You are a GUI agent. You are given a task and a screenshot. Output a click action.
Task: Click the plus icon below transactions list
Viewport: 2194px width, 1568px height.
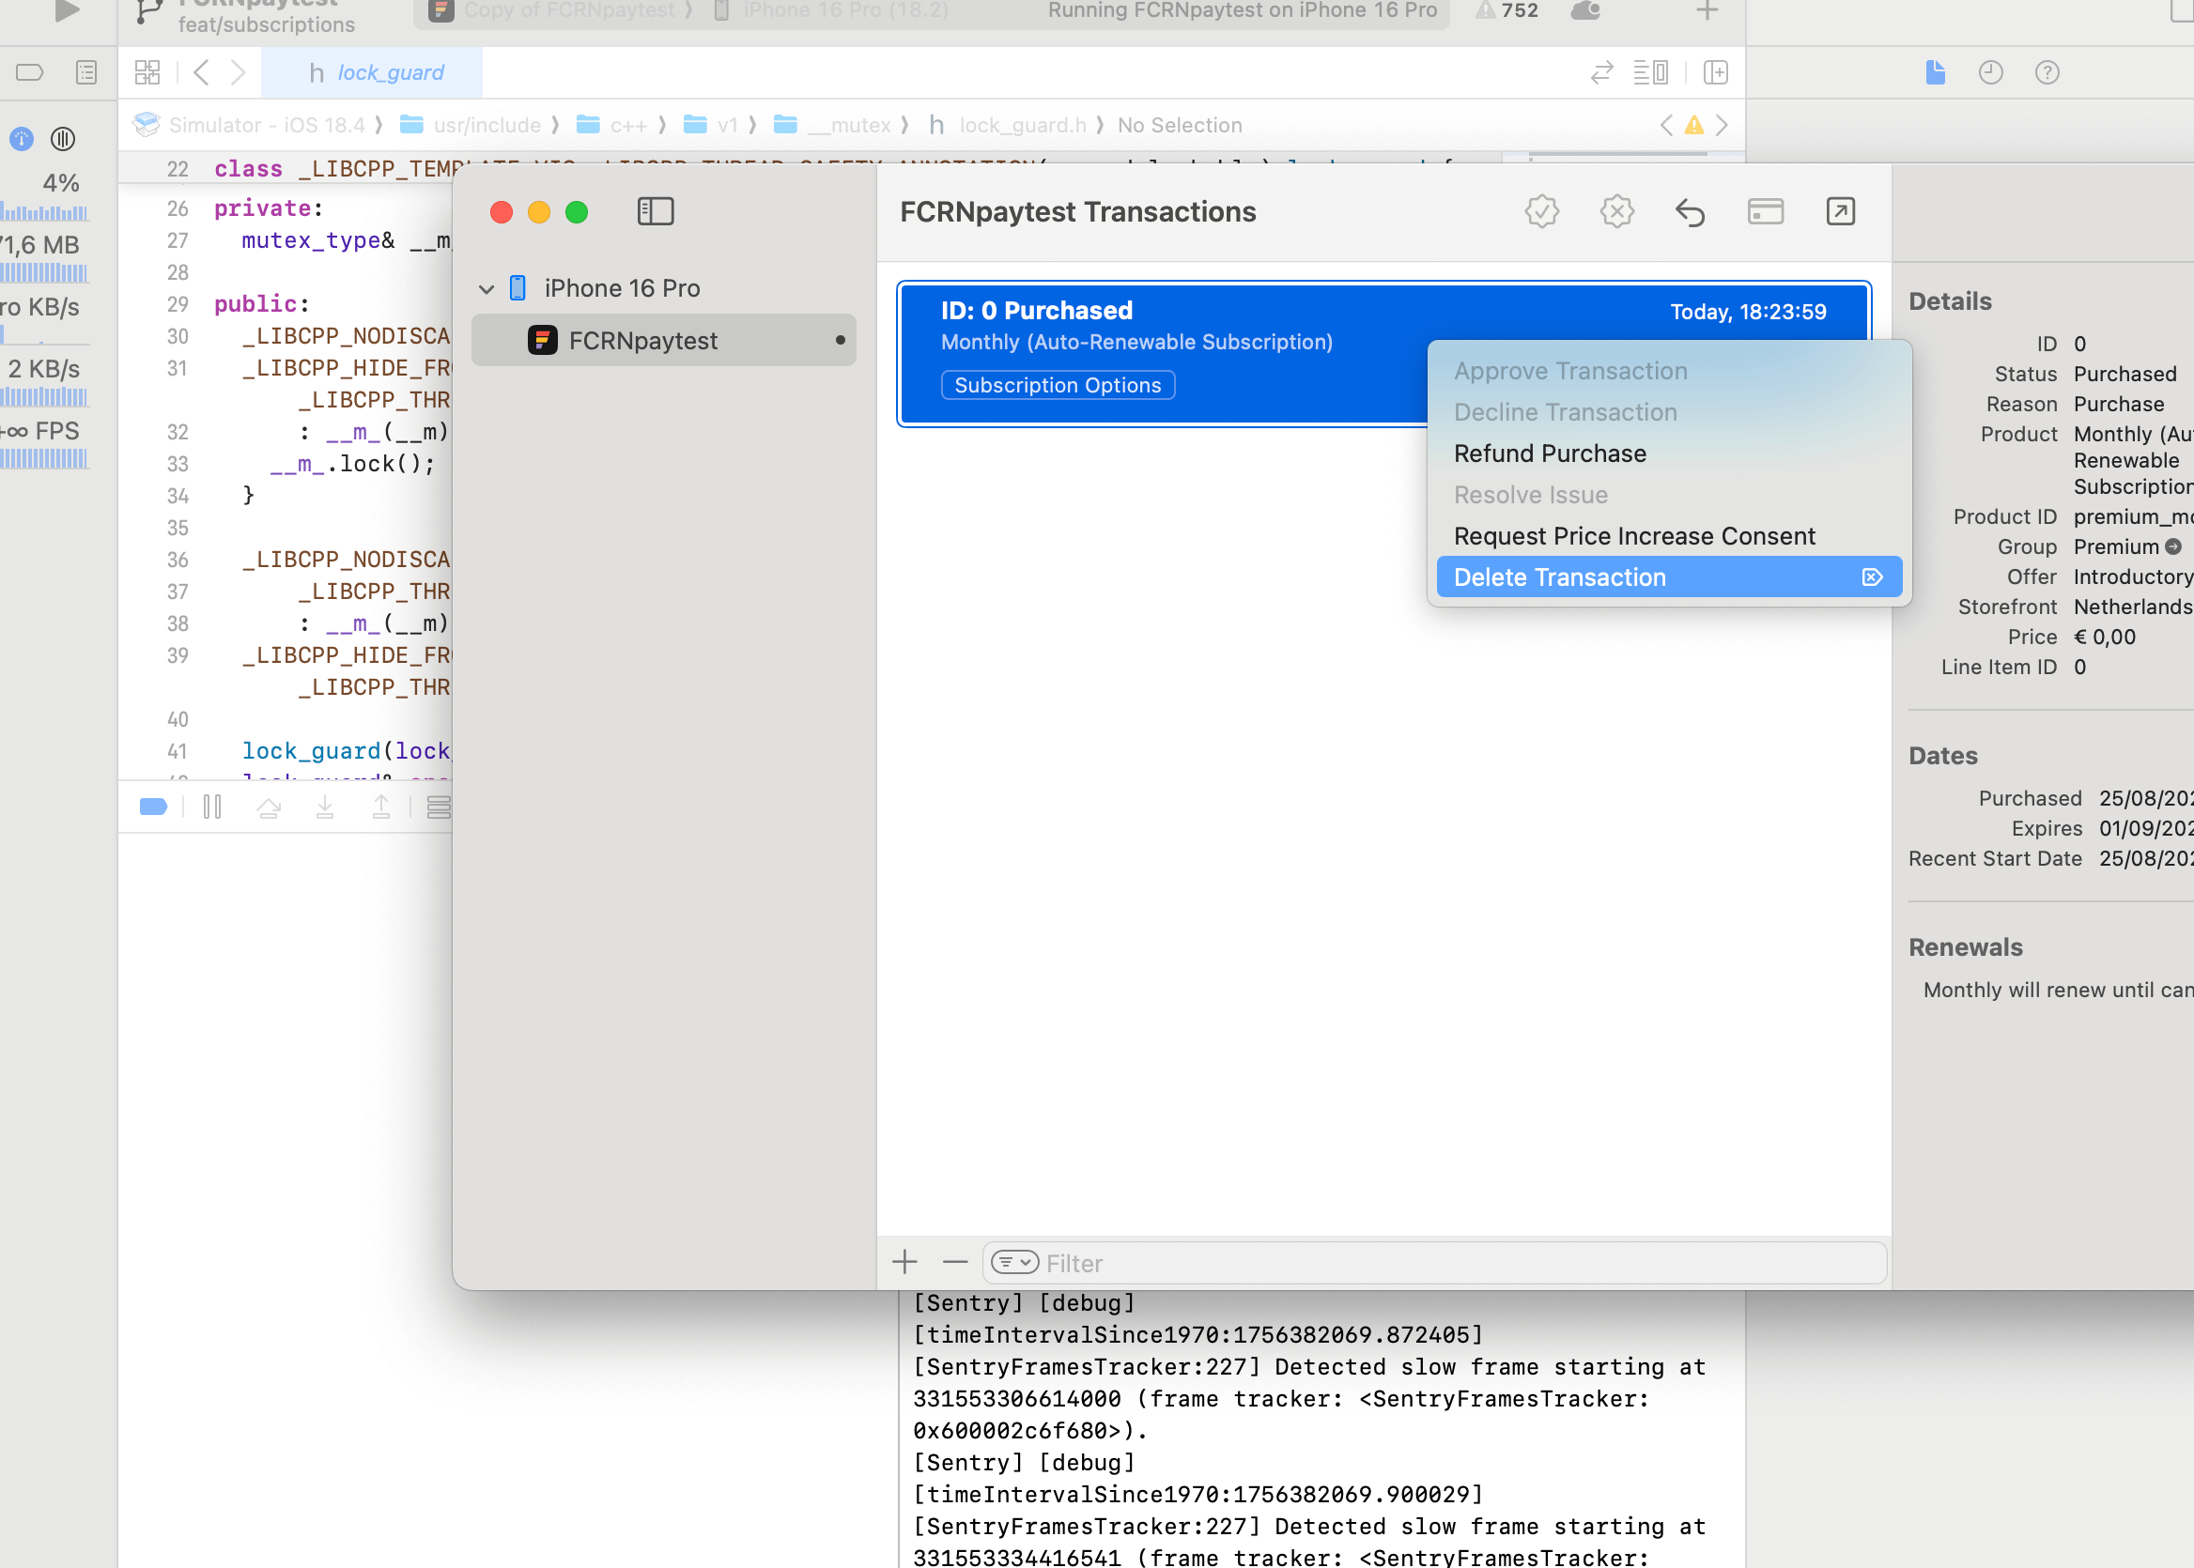(904, 1261)
